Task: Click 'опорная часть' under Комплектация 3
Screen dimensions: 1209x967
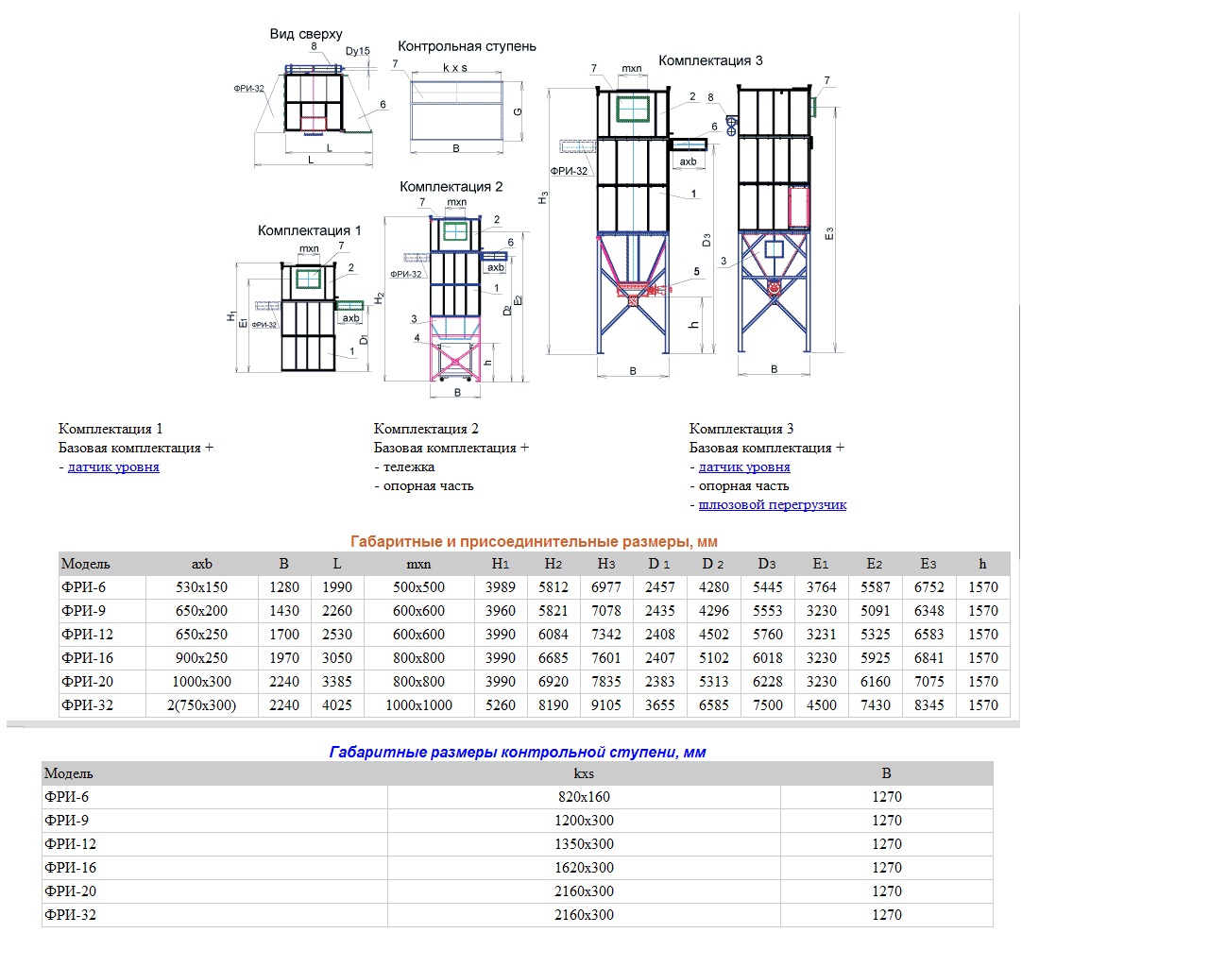Action: click(x=743, y=486)
